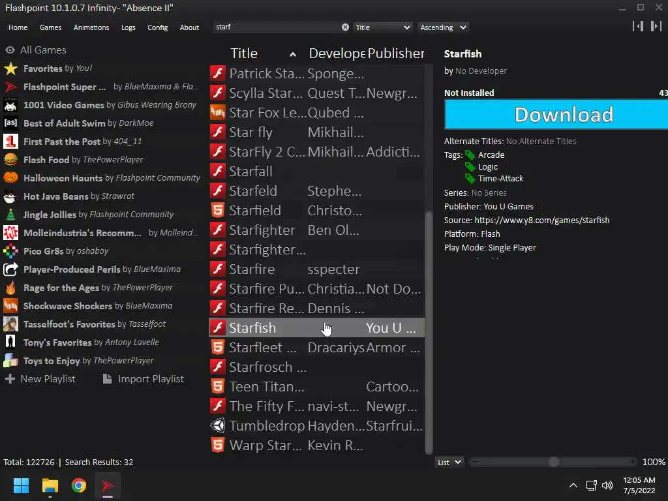Click the Unity icon beside Tumbledrop

218,425
